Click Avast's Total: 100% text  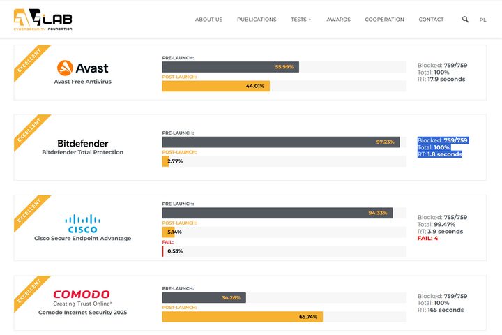434,73
